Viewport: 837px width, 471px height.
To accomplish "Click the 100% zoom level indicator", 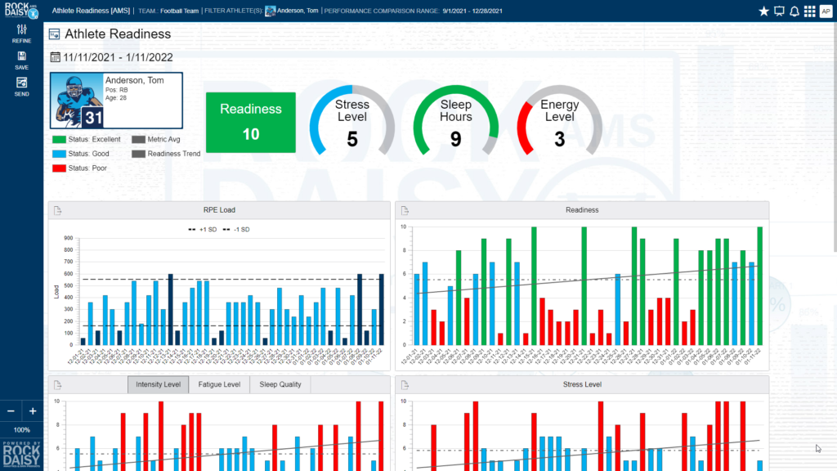I will click(x=21, y=430).
